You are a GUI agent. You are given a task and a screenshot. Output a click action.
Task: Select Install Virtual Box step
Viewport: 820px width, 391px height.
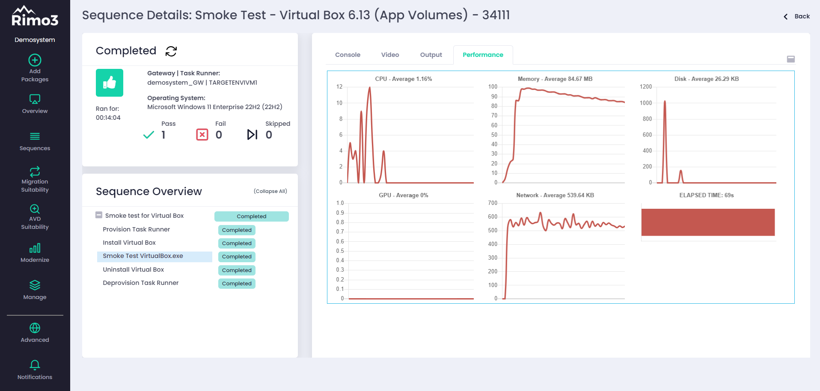[x=129, y=243]
